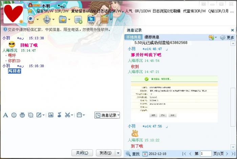Select the screenshot scissors tool

[x=67, y=115]
